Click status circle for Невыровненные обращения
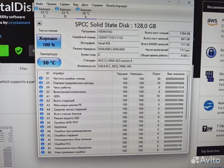 43,148
